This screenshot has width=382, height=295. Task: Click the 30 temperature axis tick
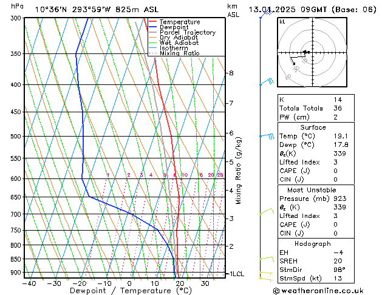[x=205, y=284]
